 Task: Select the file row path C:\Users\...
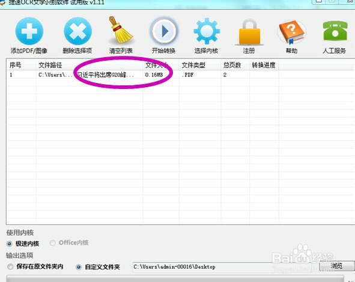coord(55,75)
